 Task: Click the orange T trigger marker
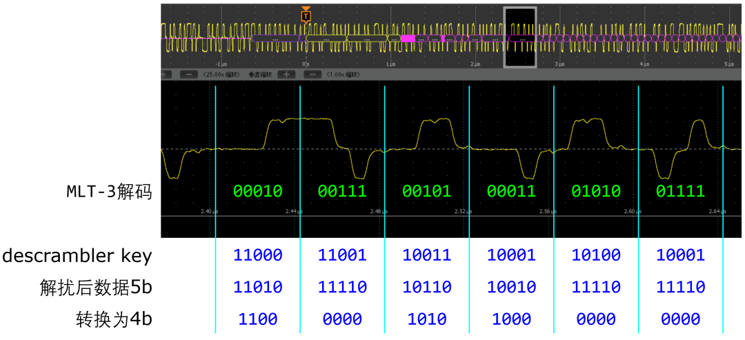pos(306,16)
